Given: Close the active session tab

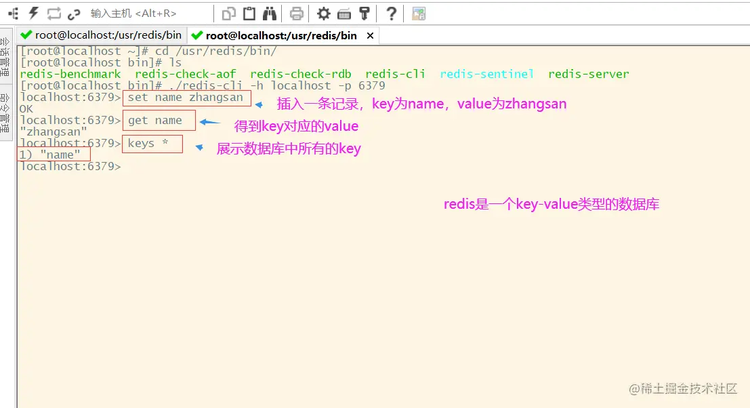Looking at the screenshot, I should [370, 36].
